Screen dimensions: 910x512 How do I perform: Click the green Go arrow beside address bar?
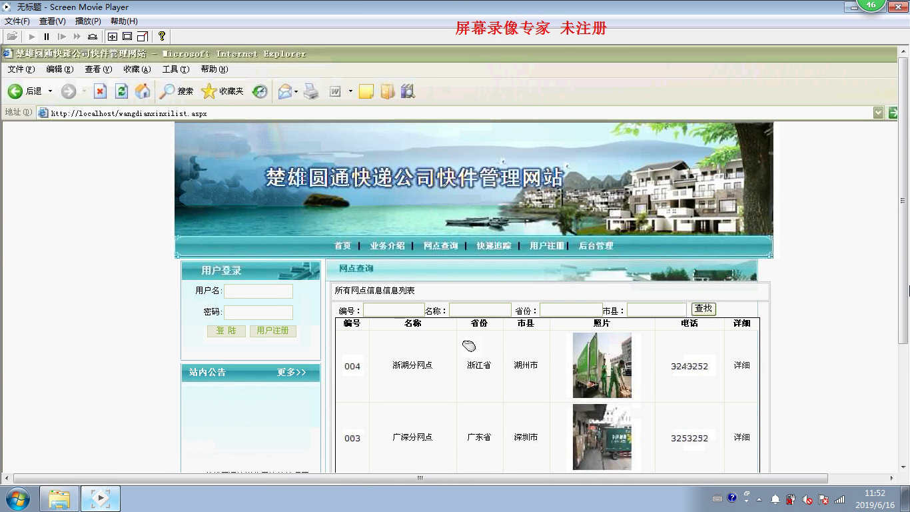pyautogui.click(x=893, y=113)
